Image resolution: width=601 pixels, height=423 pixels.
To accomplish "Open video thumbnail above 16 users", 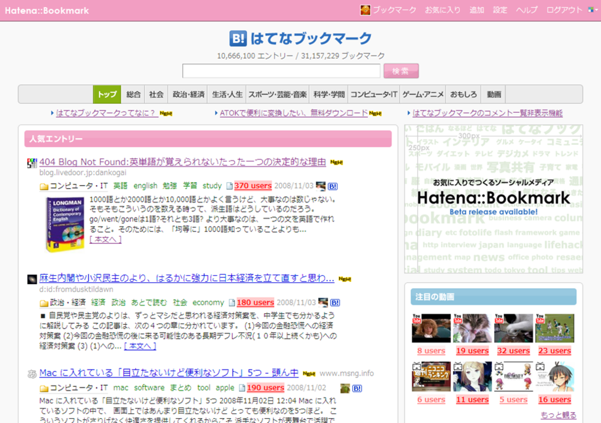I will point(555,377).
